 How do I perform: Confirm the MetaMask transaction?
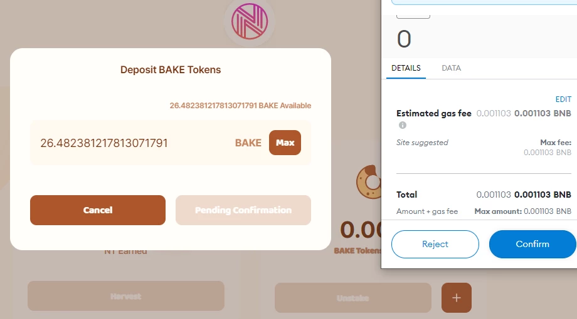click(532, 244)
